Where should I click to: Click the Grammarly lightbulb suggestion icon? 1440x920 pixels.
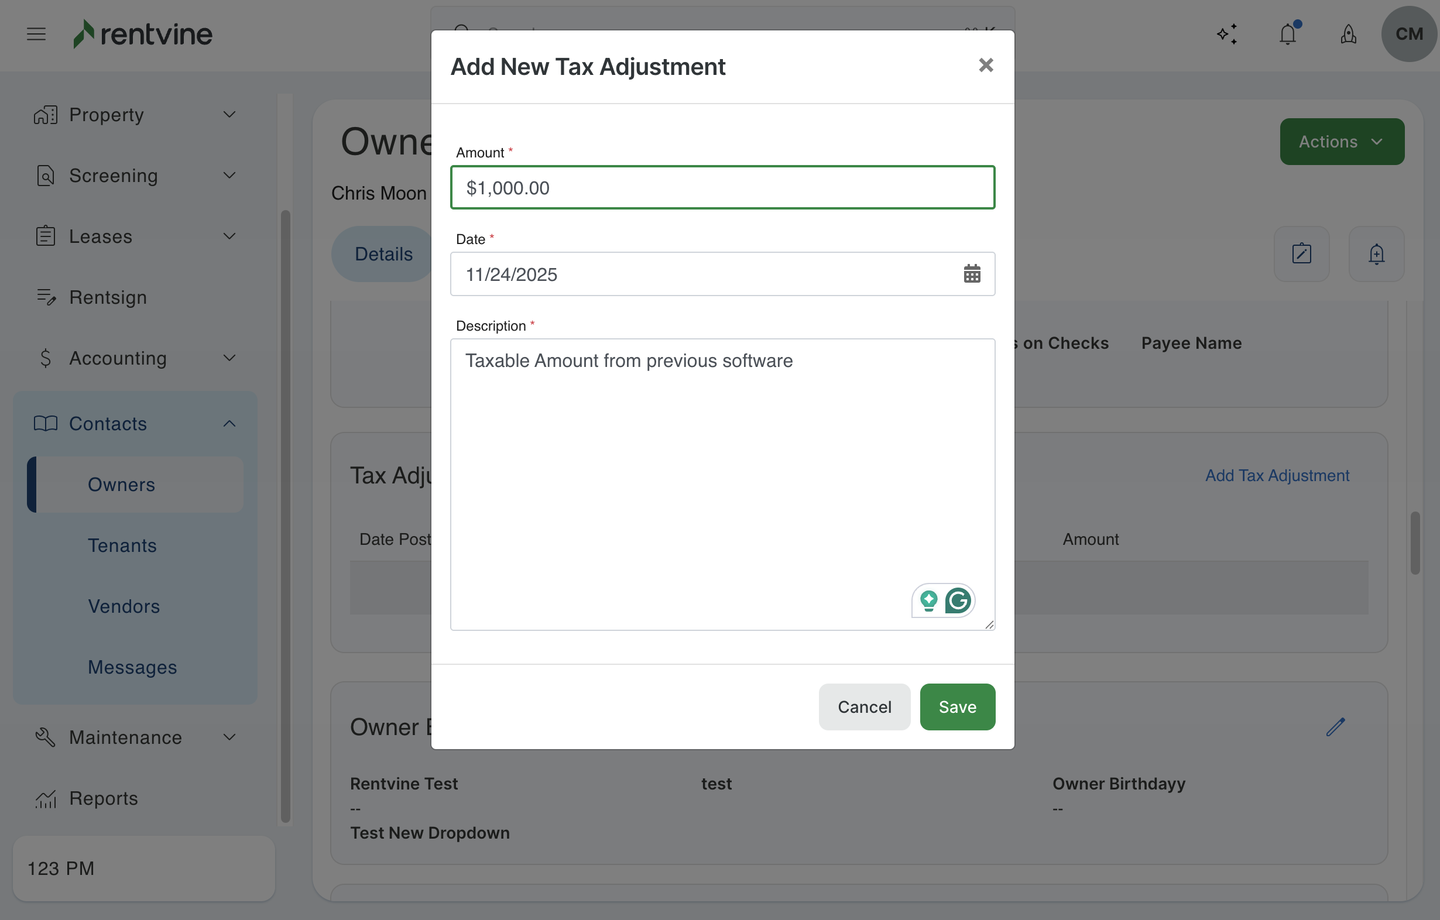tap(928, 600)
